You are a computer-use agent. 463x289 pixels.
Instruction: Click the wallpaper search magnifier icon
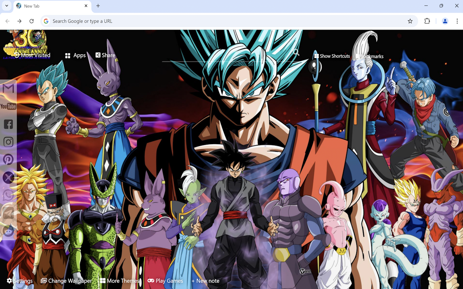click(x=296, y=52)
